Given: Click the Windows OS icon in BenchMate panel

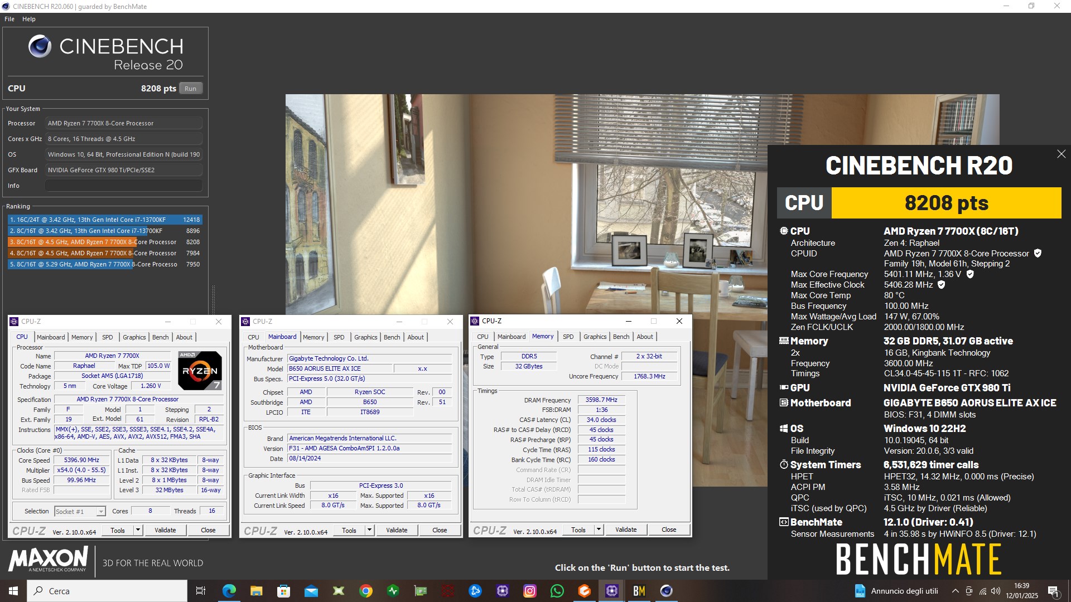Looking at the screenshot, I should [x=784, y=428].
